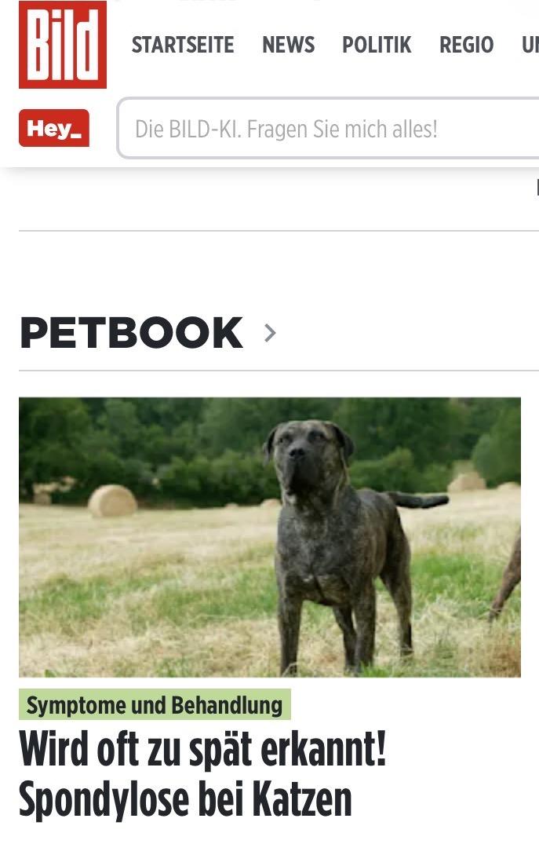Screen dimensions: 539x844
Task: Select the partially visible menu item after REGIO
Action: [x=530, y=45]
